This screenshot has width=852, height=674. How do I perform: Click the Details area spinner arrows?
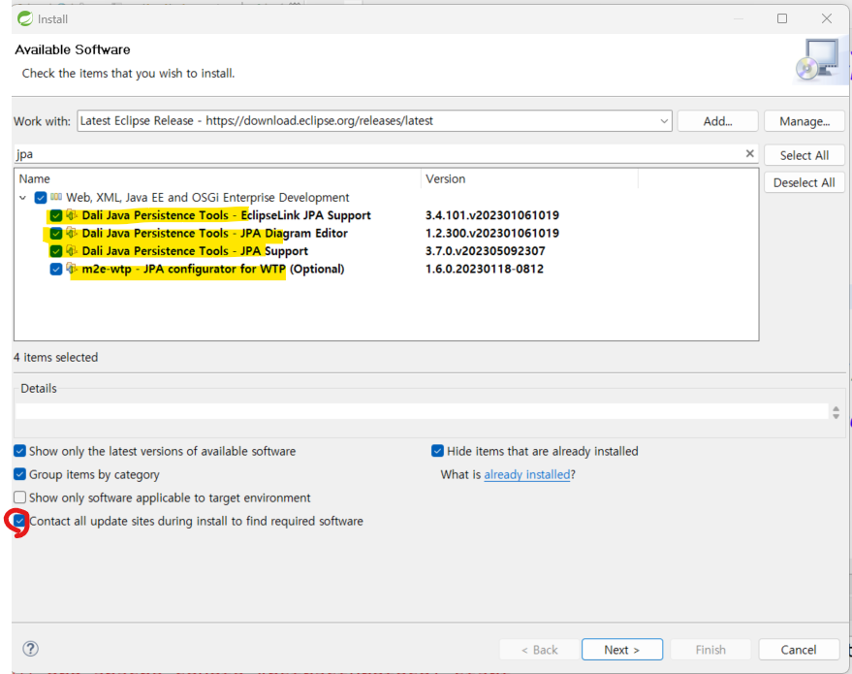[x=836, y=412]
